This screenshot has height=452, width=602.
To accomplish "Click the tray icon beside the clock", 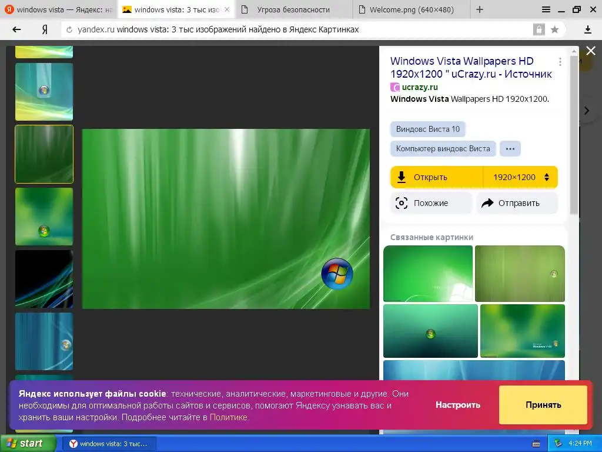I will click(x=558, y=443).
